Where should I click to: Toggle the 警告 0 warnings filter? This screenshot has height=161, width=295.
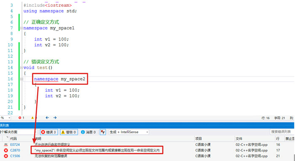(69, 132)
